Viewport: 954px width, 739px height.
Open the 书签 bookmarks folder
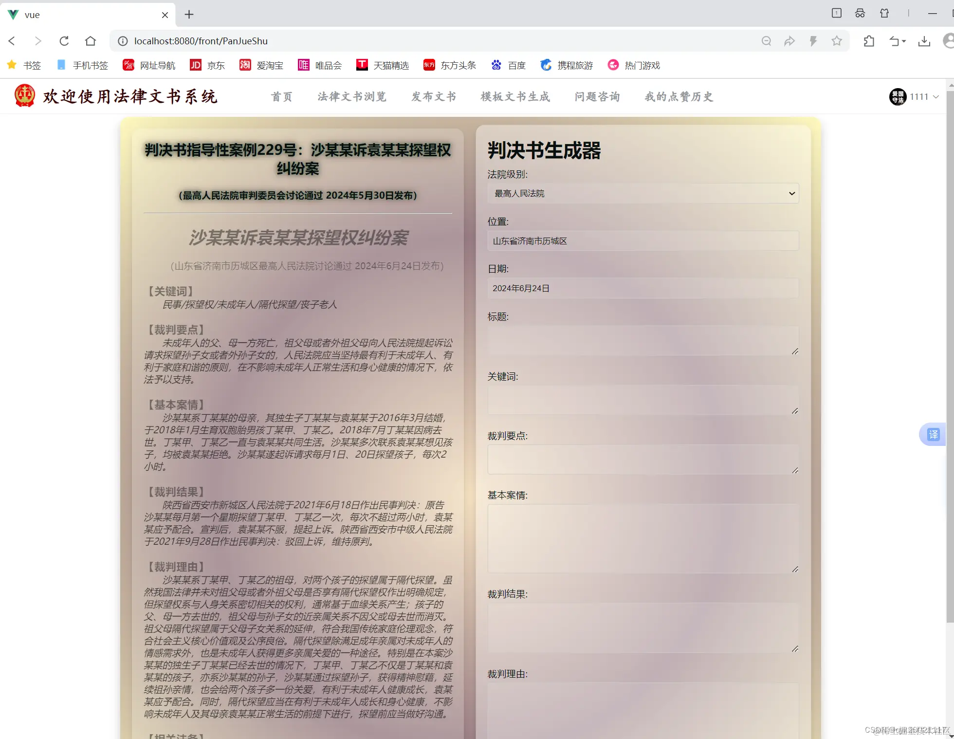24,65
